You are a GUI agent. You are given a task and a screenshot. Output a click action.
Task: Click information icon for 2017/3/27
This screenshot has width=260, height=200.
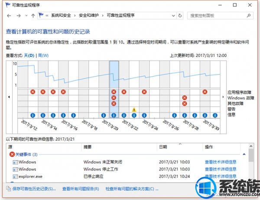tap(174, 115)
